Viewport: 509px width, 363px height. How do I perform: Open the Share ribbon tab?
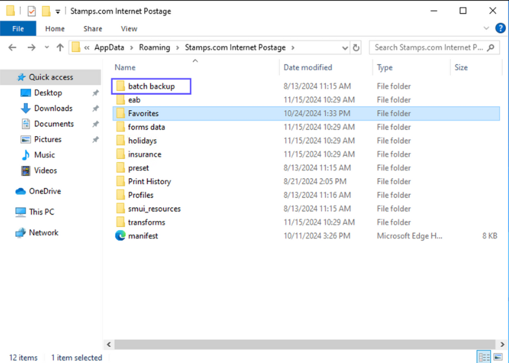(93, 29)
